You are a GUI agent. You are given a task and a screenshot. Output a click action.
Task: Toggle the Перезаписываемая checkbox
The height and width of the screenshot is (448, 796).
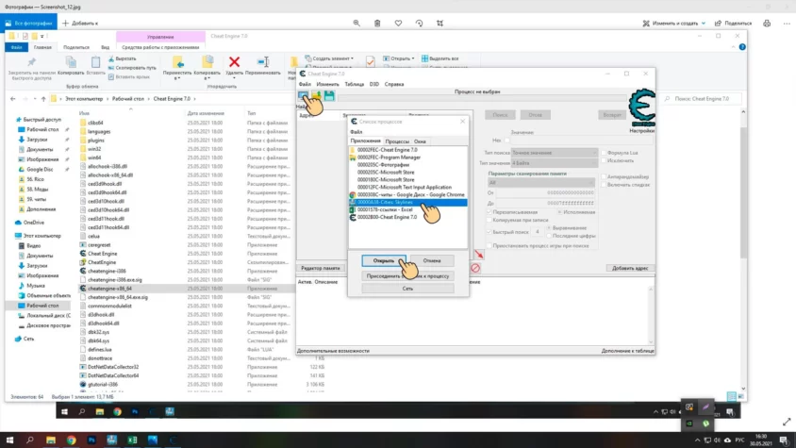pyautogui.click(x=489, y=212)
